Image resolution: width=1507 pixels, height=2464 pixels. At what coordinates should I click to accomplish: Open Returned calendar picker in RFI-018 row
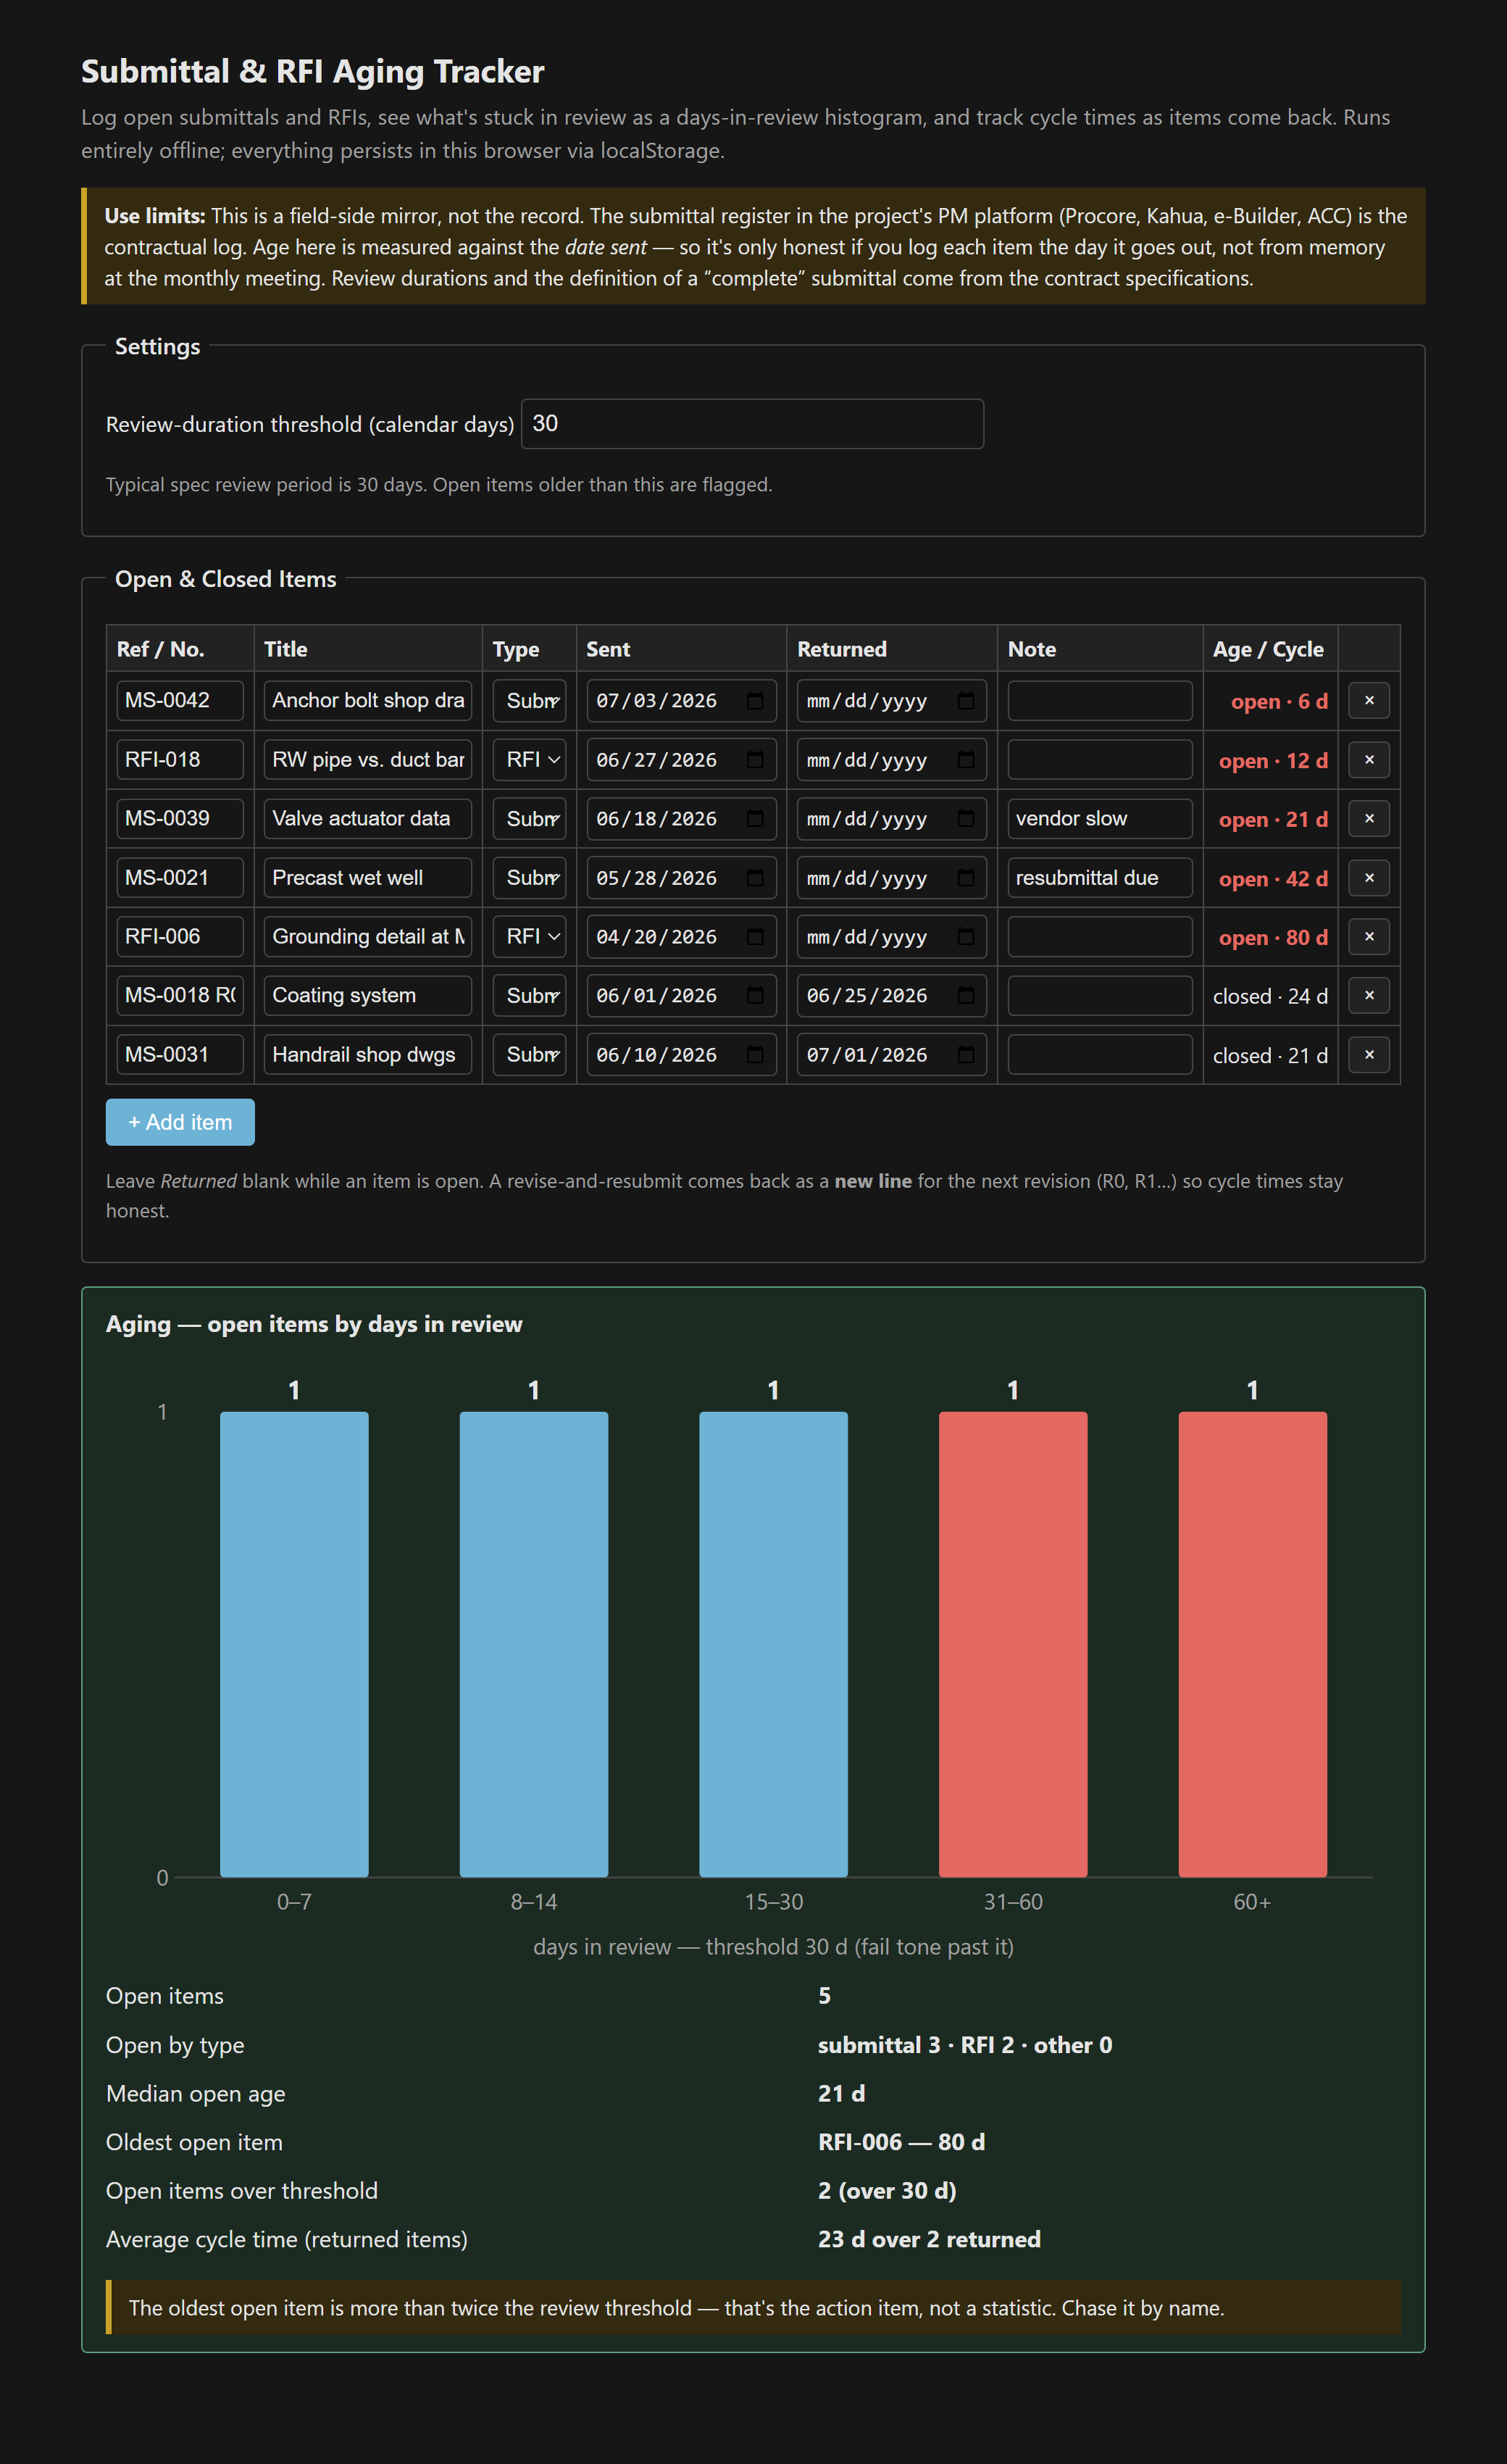[x=966, y=759]
